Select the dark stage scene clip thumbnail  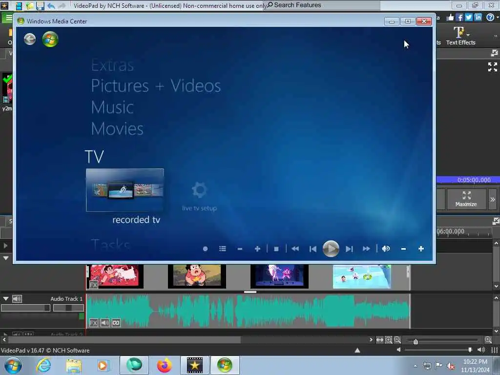click(x=279, y=276)
